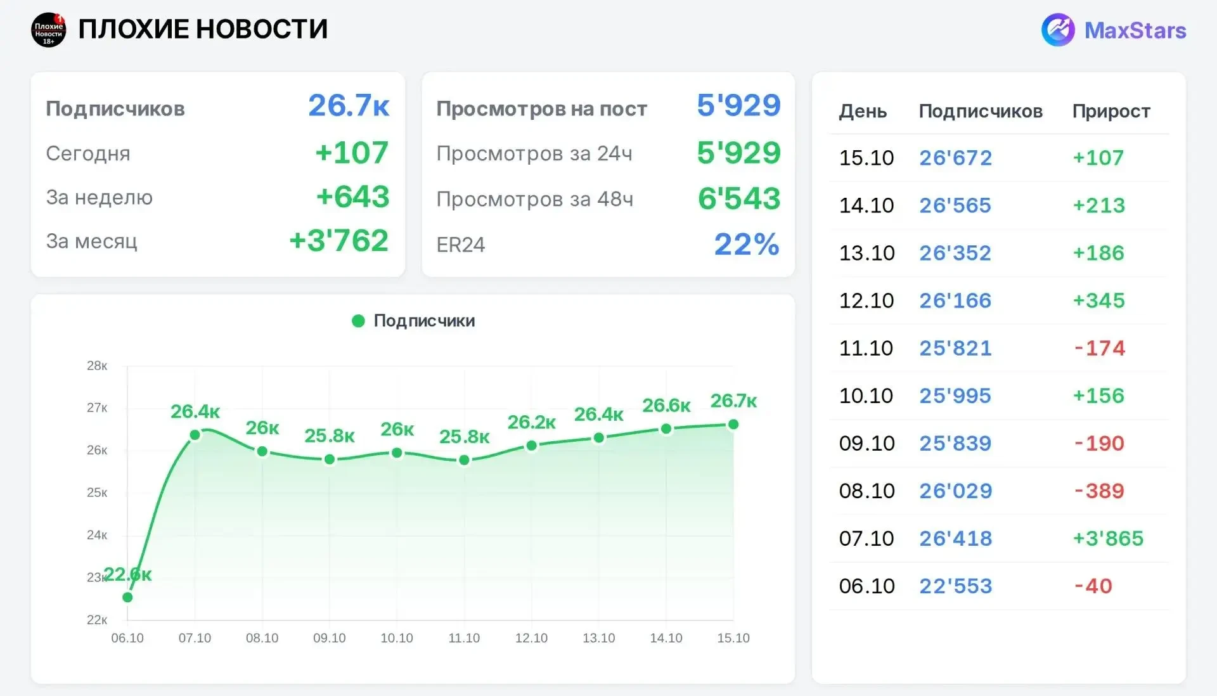Click the -389 growth value for 08.10
This screenshot has height=696, width=1217.
(1099, 491)
